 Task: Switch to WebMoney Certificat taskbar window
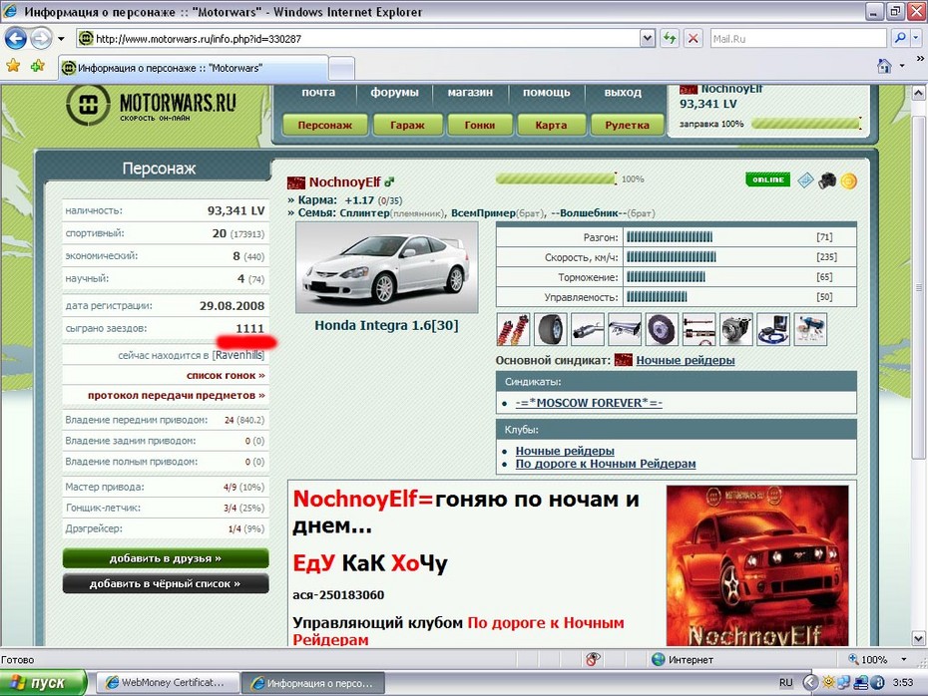[x=168, y=682]
